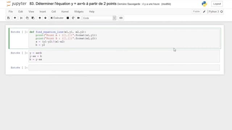Viewport: 232px width, 130px height.
Task: Click the Jupyter logo
Action: point(17,4)
